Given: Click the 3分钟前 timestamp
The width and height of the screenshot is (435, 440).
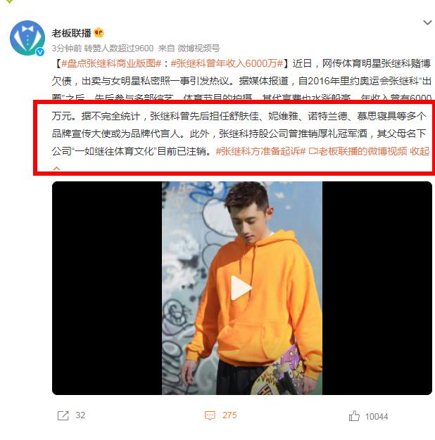Looking at the screenshot, I should [x=67, y=48].
